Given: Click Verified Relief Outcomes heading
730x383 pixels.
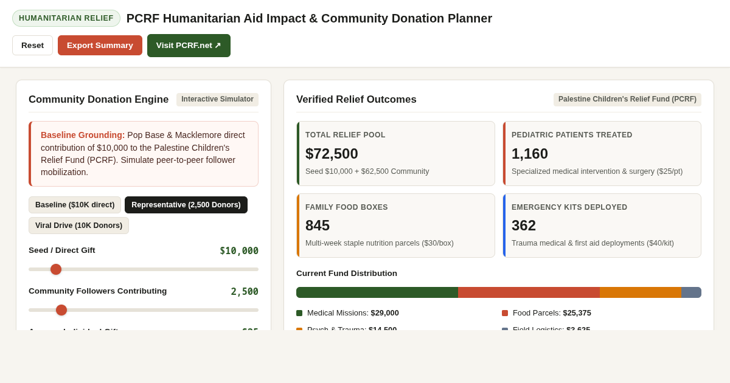Looking at the screenshot, I should click(356, 100).
